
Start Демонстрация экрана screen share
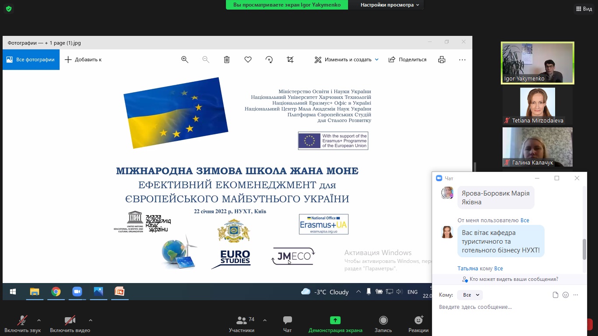[335, 324]
